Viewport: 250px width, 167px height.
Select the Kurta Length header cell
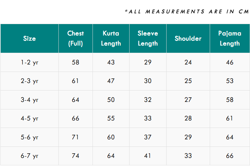pyautogui.click(x=111, y=38)
